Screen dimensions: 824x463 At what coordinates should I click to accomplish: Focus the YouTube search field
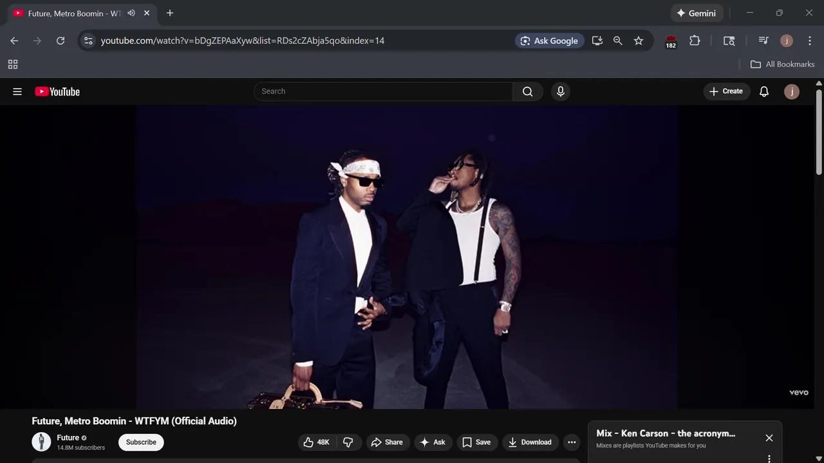click(384, 91)
